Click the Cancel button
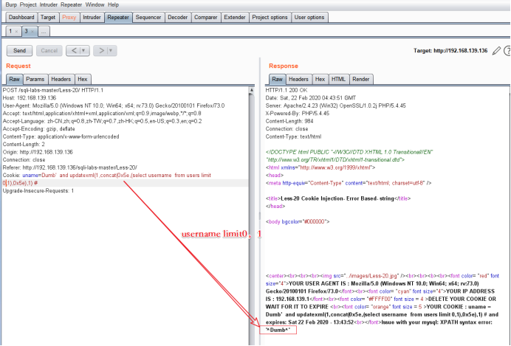 click(49, 50)
